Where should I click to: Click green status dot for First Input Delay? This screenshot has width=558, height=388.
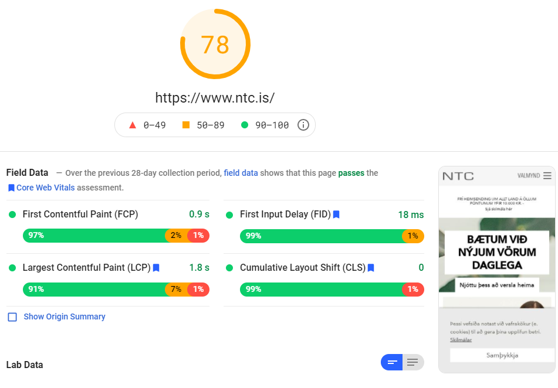pos(229,215)
